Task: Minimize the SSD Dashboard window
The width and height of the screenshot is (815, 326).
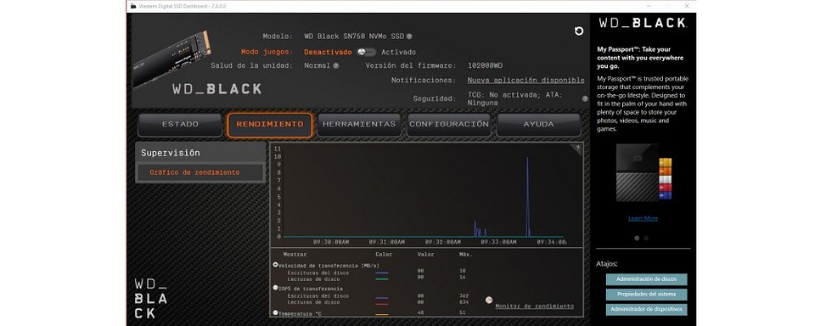Action: 649,6
